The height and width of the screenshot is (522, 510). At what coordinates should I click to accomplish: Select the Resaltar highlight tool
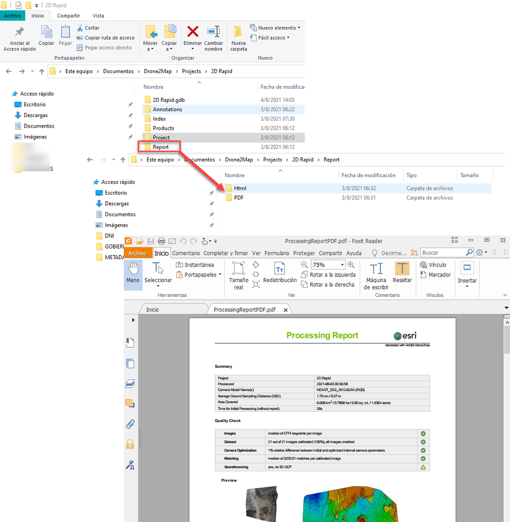coord(402,272)
